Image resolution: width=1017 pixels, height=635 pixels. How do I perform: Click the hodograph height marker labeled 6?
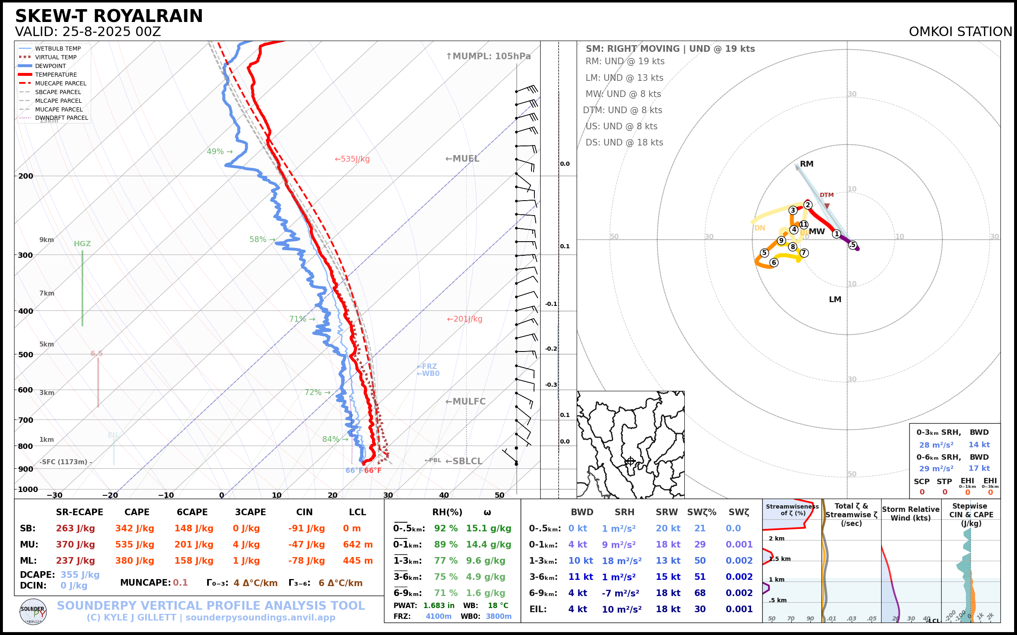(773, 262)
